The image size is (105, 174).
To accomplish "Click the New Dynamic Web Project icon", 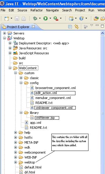I will [x=71, y=18].
